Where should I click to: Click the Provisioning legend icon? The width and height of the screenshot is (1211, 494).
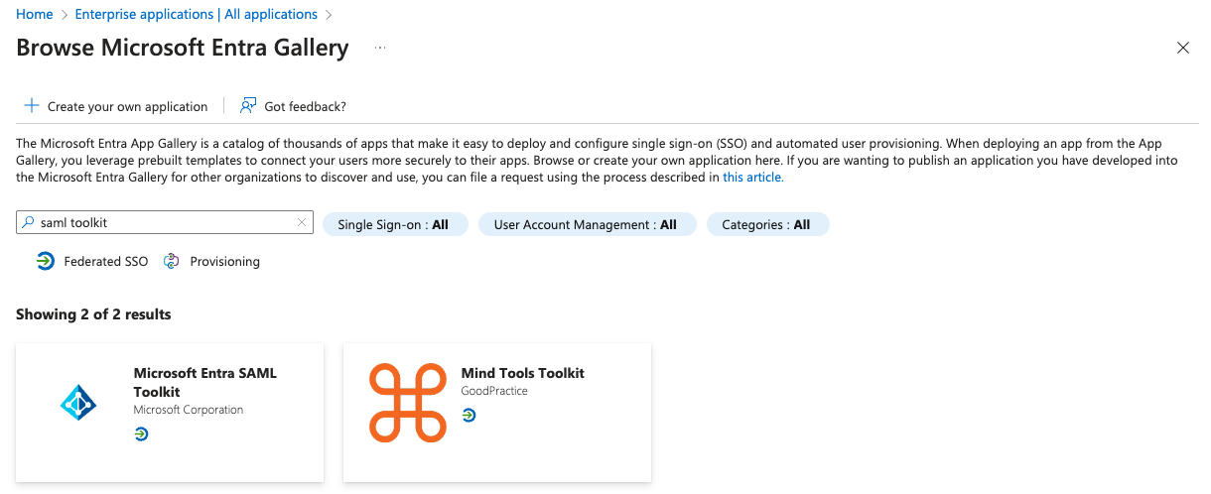(172, 261)
